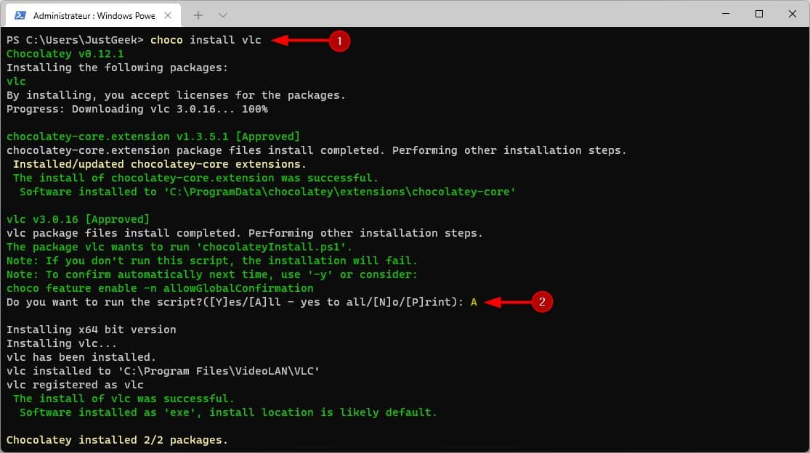810x453 pixels.
Task: Open a new terminal tab
Action: pos(198,15)
